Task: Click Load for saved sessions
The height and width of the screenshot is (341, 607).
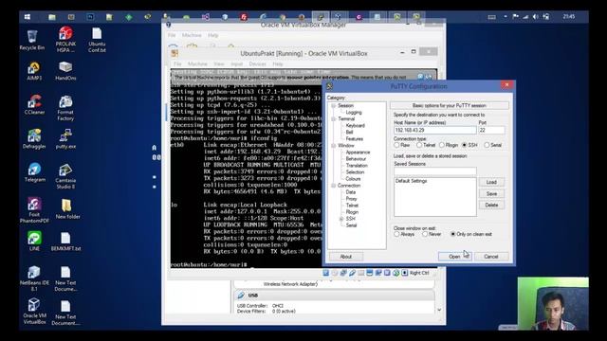Action: tap(491, 182)
